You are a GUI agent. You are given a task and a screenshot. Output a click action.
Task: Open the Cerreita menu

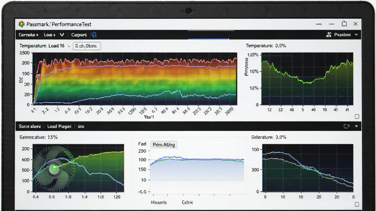coord(28,35)
